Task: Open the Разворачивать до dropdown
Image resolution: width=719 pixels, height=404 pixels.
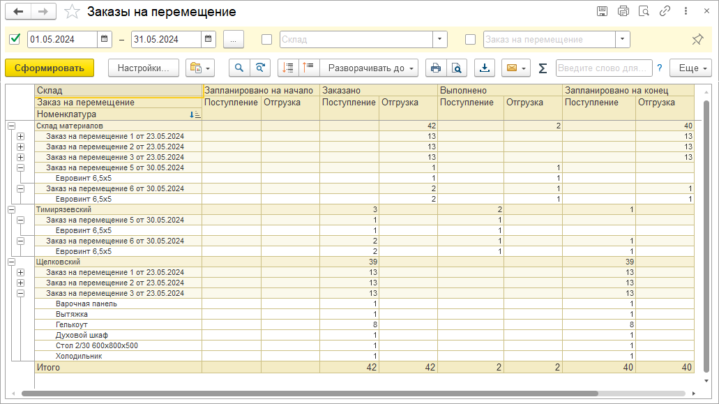Action: pos(369,68)
